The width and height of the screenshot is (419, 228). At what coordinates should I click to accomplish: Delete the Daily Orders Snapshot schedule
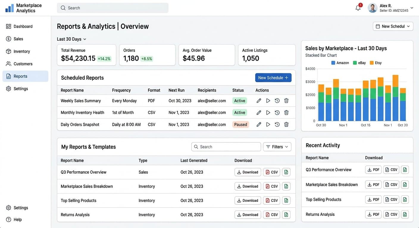tap(286, 124)
